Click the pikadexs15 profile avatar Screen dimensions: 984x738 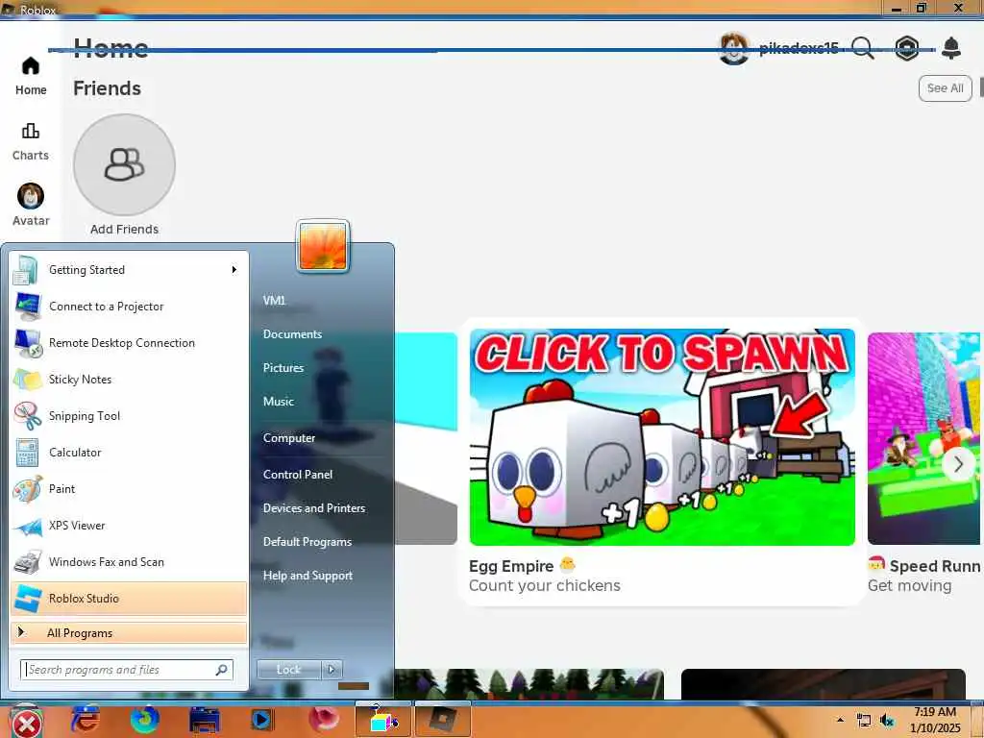(733, 48)
